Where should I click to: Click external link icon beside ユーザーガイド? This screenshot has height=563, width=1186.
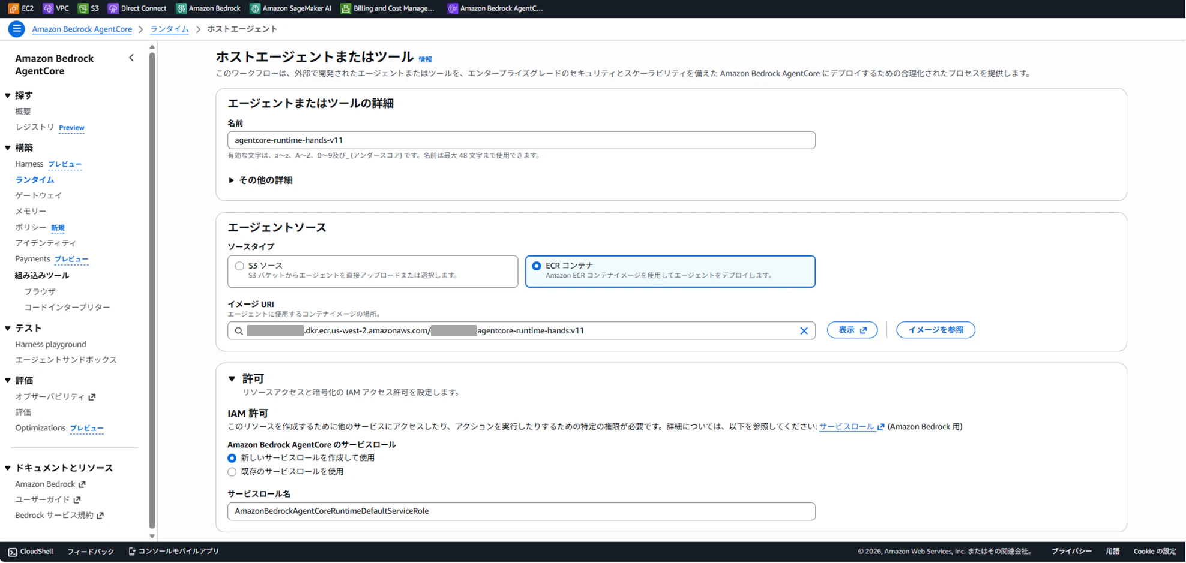pyautogui.click(x=77, y=500)
